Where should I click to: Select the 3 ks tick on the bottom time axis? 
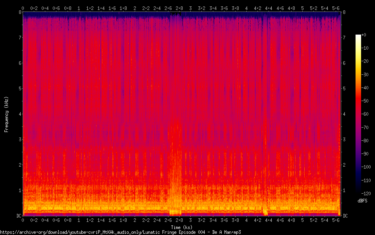click(191, 219)
